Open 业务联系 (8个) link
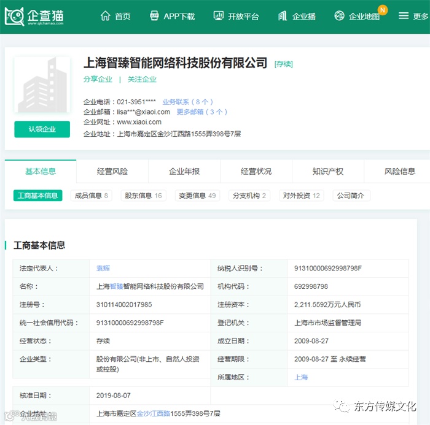 click(x=187, y=102)
